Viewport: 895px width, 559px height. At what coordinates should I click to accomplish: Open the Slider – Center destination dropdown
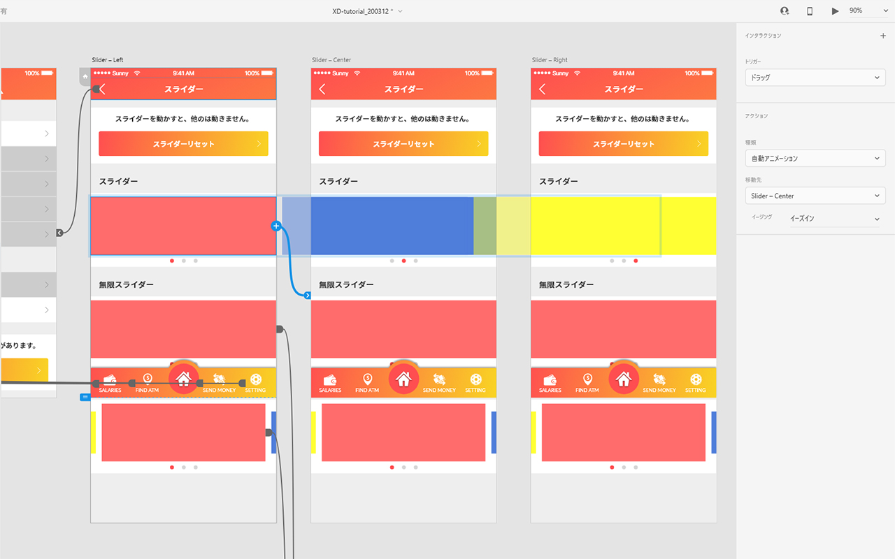[x=815, y=196]
